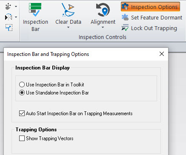
Task: Click the probe move icon top-left
Action: (x=8, y=6)
